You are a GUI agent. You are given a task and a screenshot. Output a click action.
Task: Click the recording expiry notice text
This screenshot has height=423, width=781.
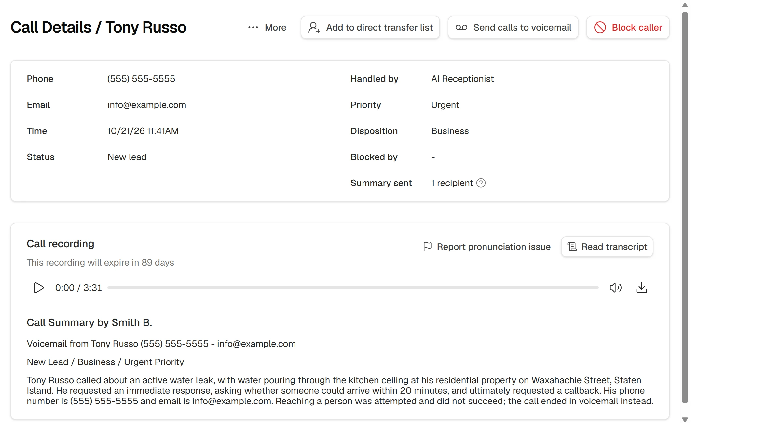pyautogui.click(x=100, y=262)
